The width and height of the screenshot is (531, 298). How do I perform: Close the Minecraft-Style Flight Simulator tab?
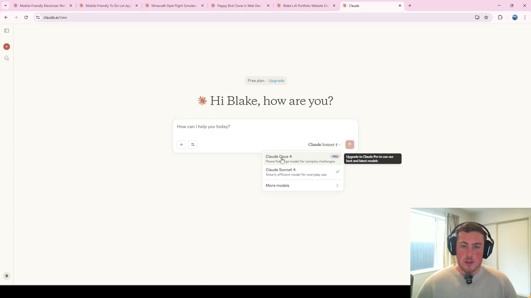point(202,6)
